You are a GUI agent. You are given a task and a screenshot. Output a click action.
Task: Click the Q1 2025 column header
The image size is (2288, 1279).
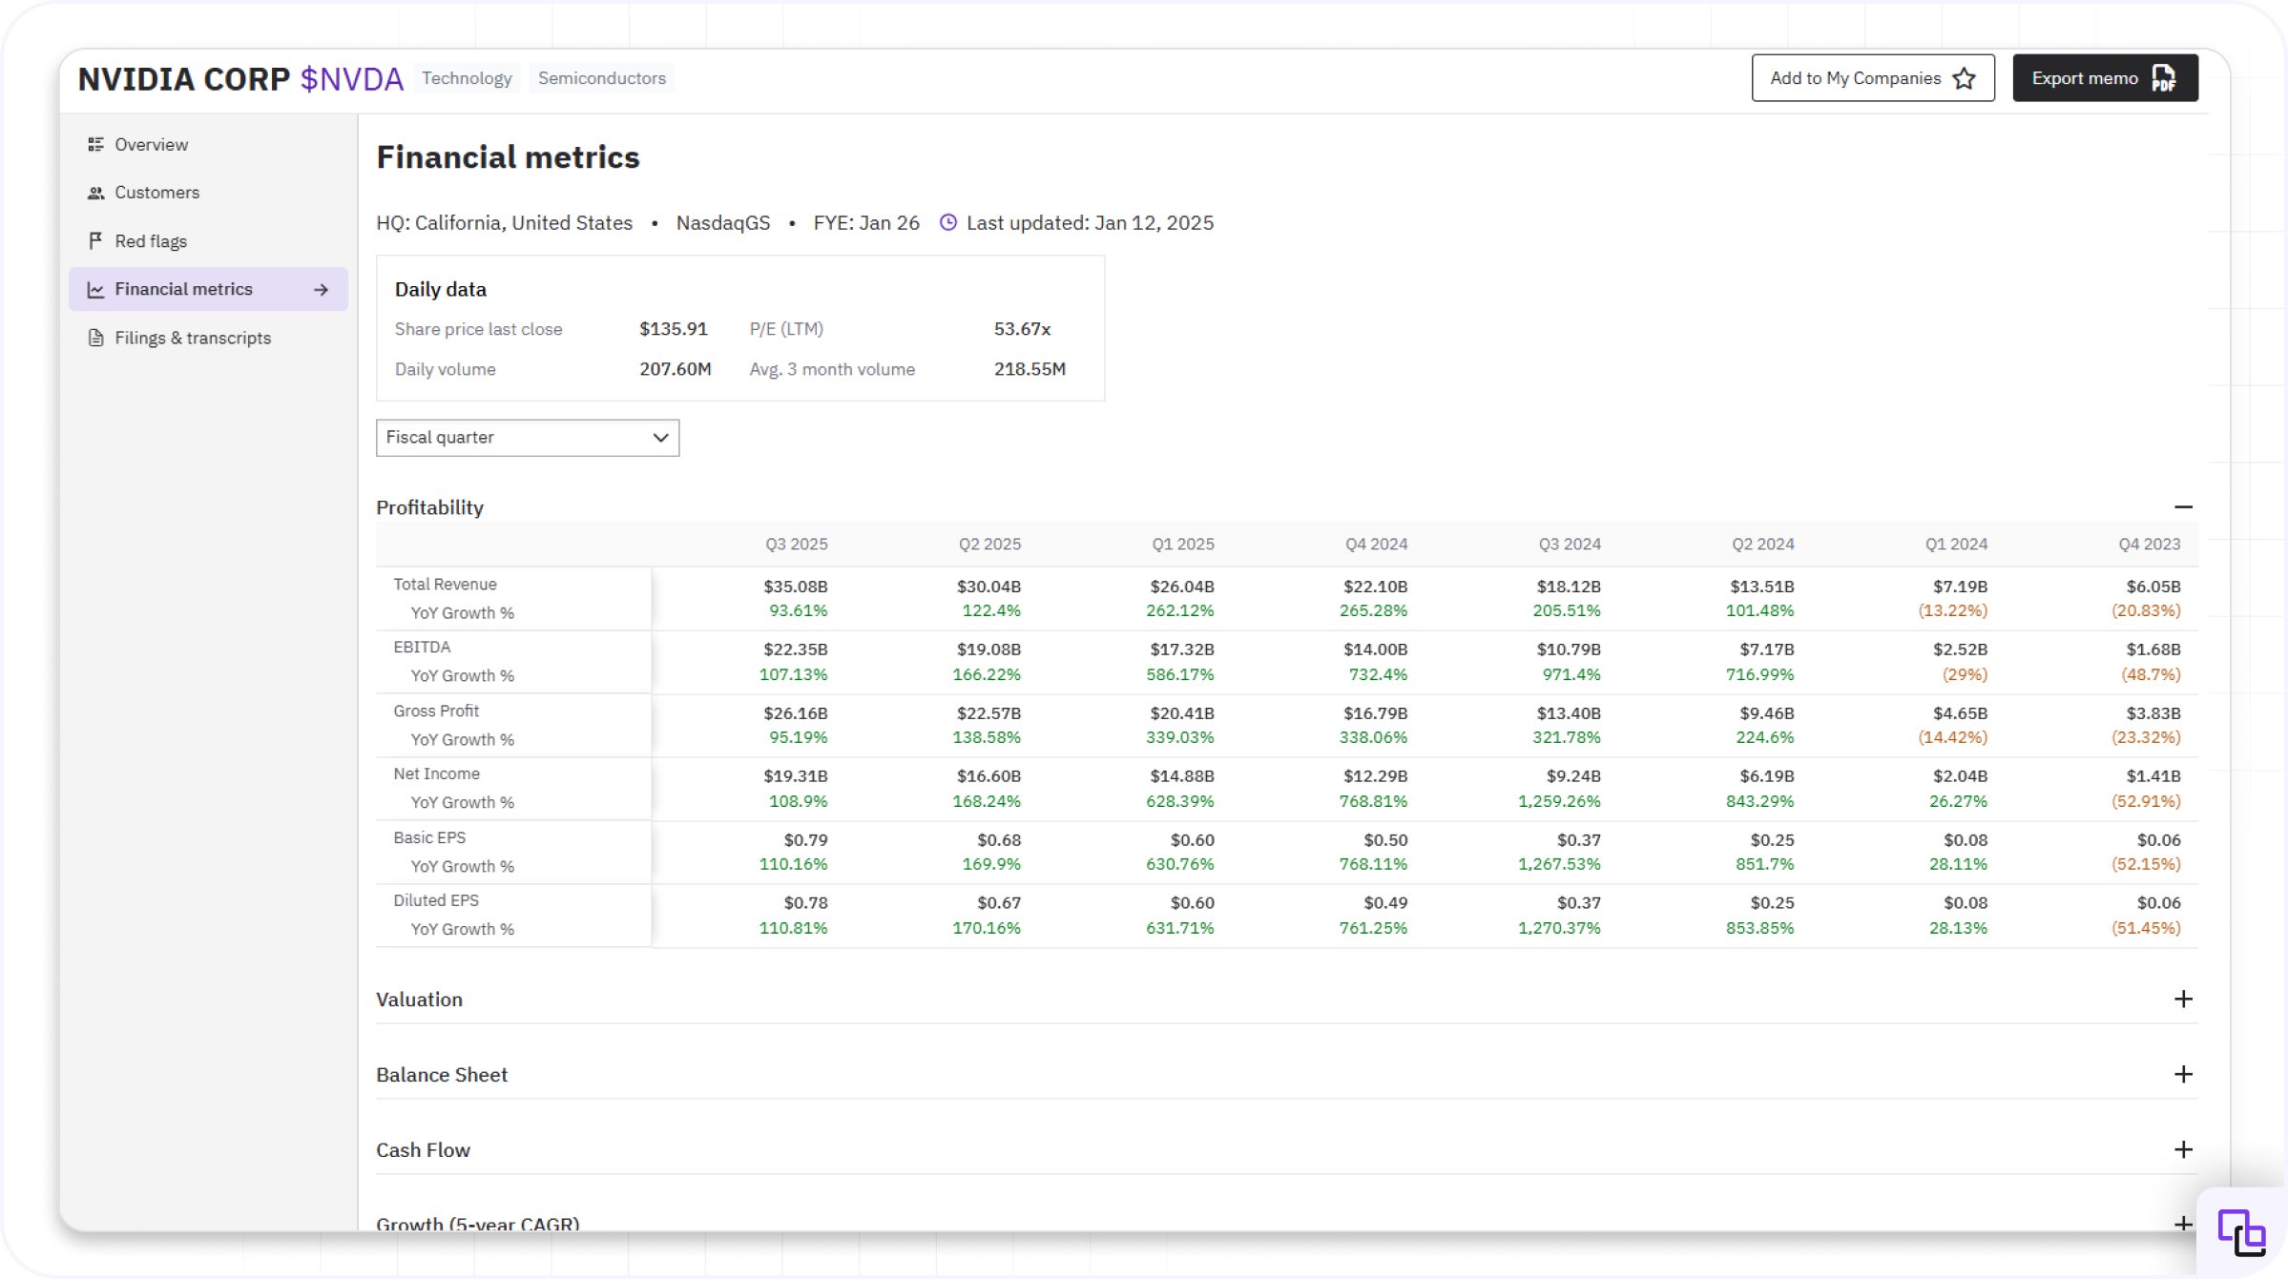coord(1182,544)
